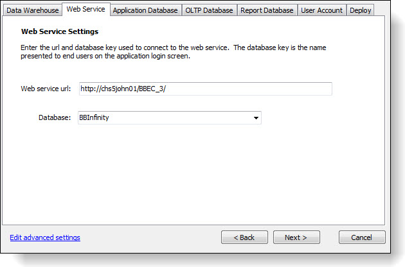
Task: Expand the Database dropdown arrow
Action: (256, 118)
